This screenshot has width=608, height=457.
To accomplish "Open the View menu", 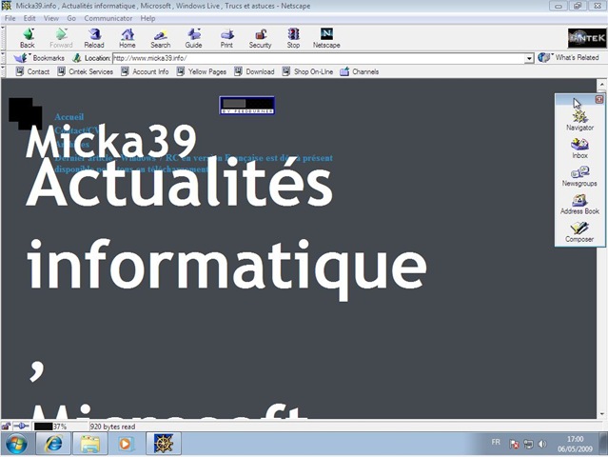I will click(51, 18).
